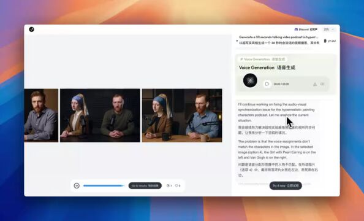Click the Go to results button
The width and height of the screenshot is (364, 221).
tap(145, 185)
